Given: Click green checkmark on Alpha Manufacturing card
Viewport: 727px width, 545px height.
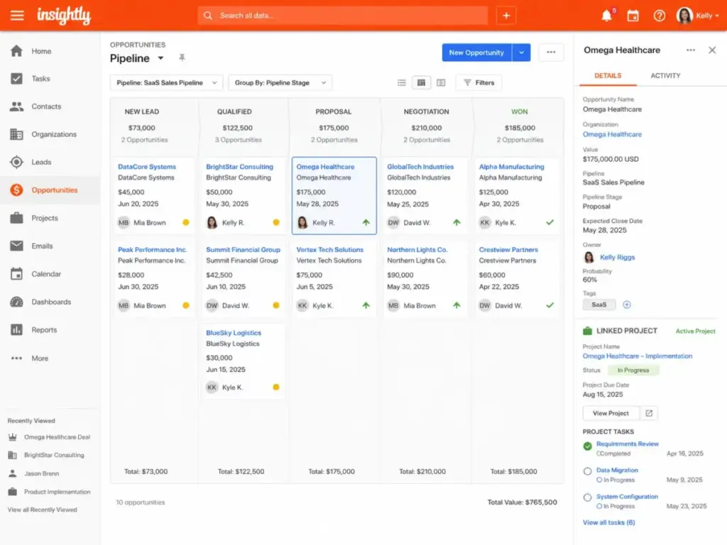Looking at the screenshot, I should click(550, 222).
